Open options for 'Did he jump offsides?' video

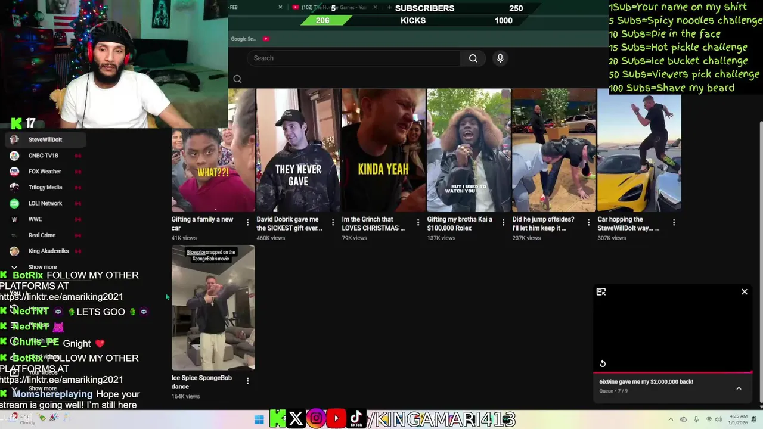[x=588, y=222]
